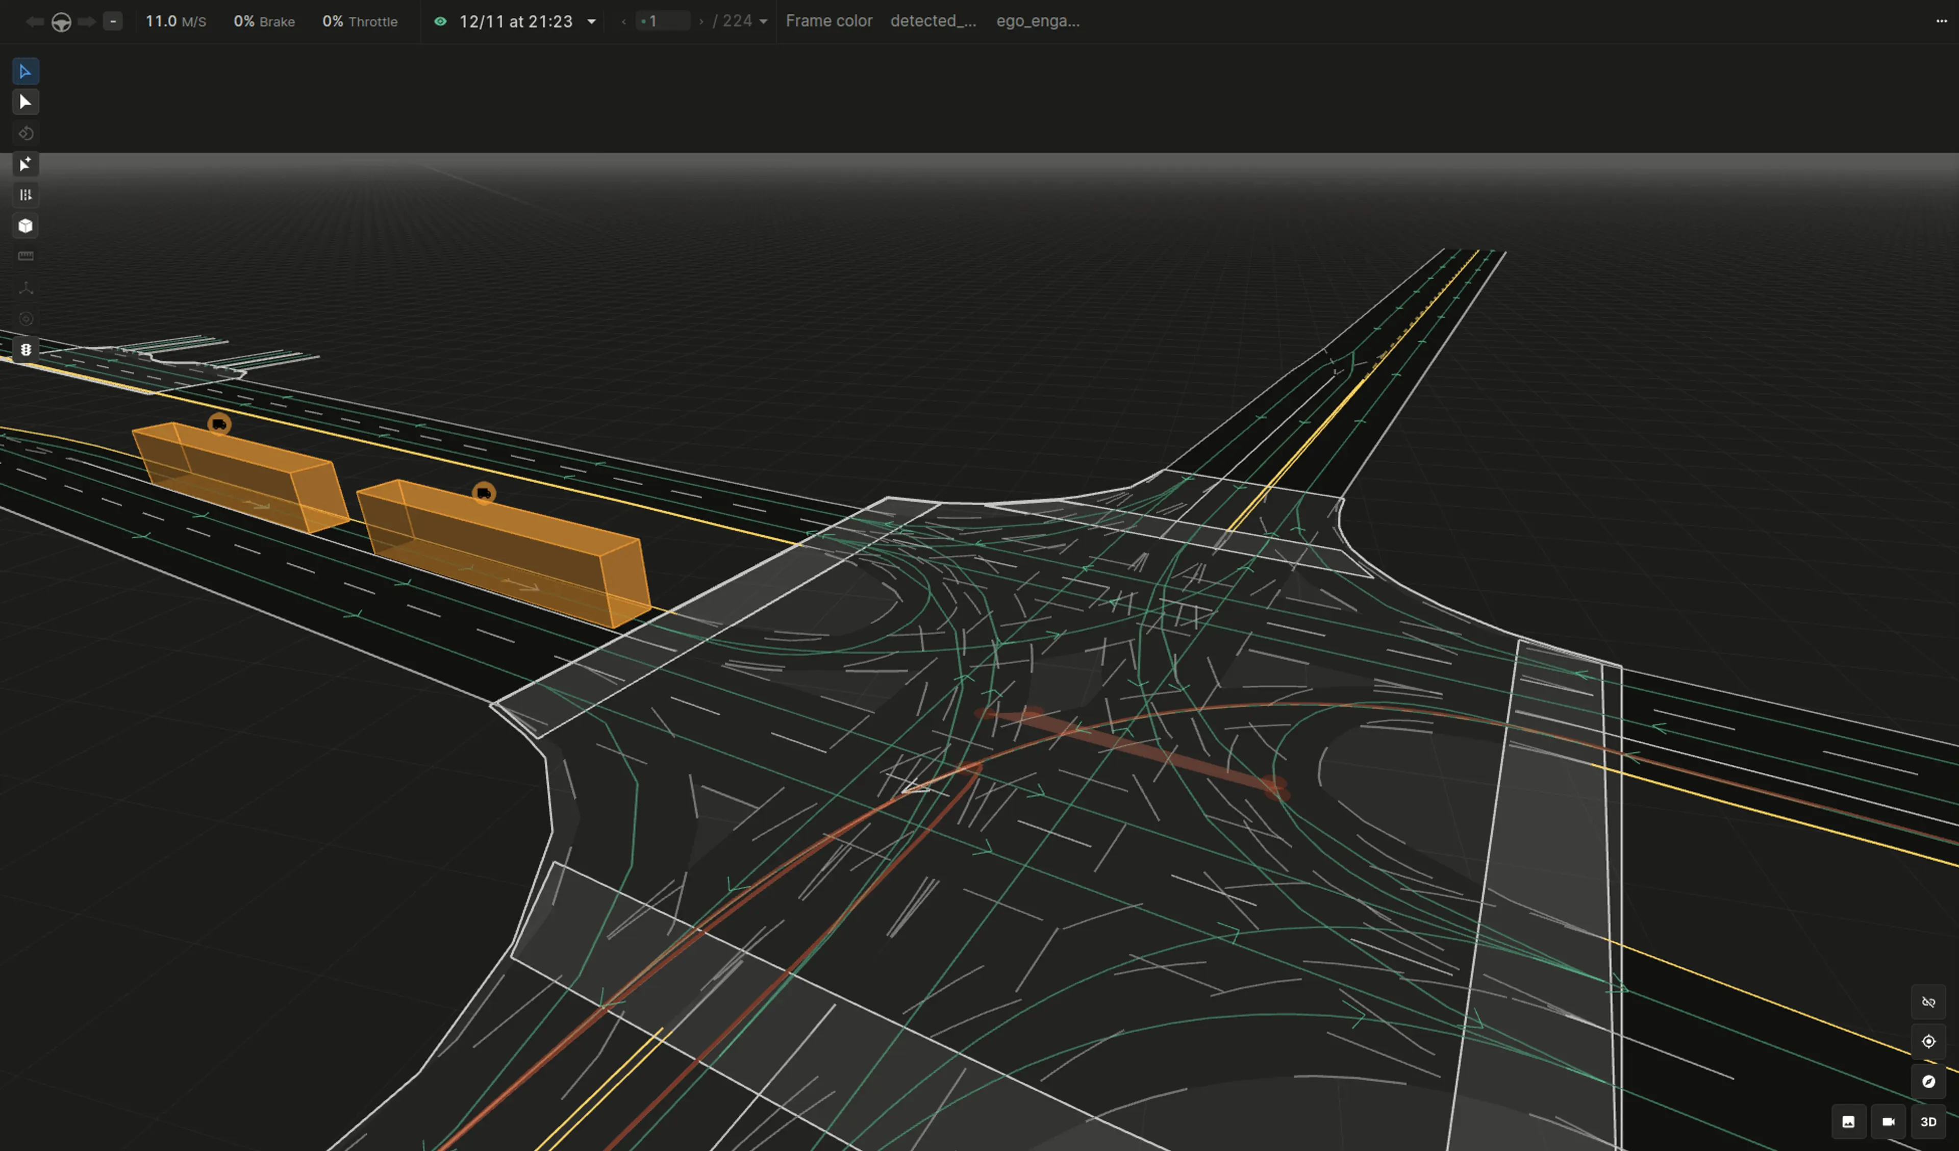Toggle the unlink broken-chain icon

tap(1928, 1002)
